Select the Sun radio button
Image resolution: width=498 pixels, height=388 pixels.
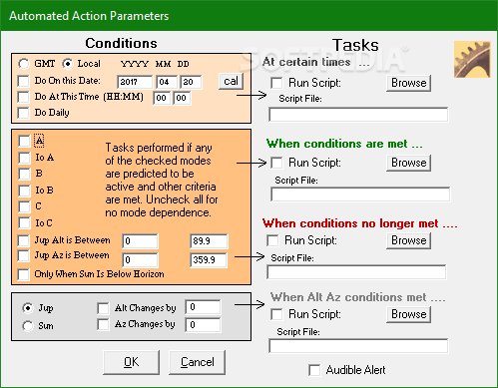pyautogui.click(x=28, y=326)
